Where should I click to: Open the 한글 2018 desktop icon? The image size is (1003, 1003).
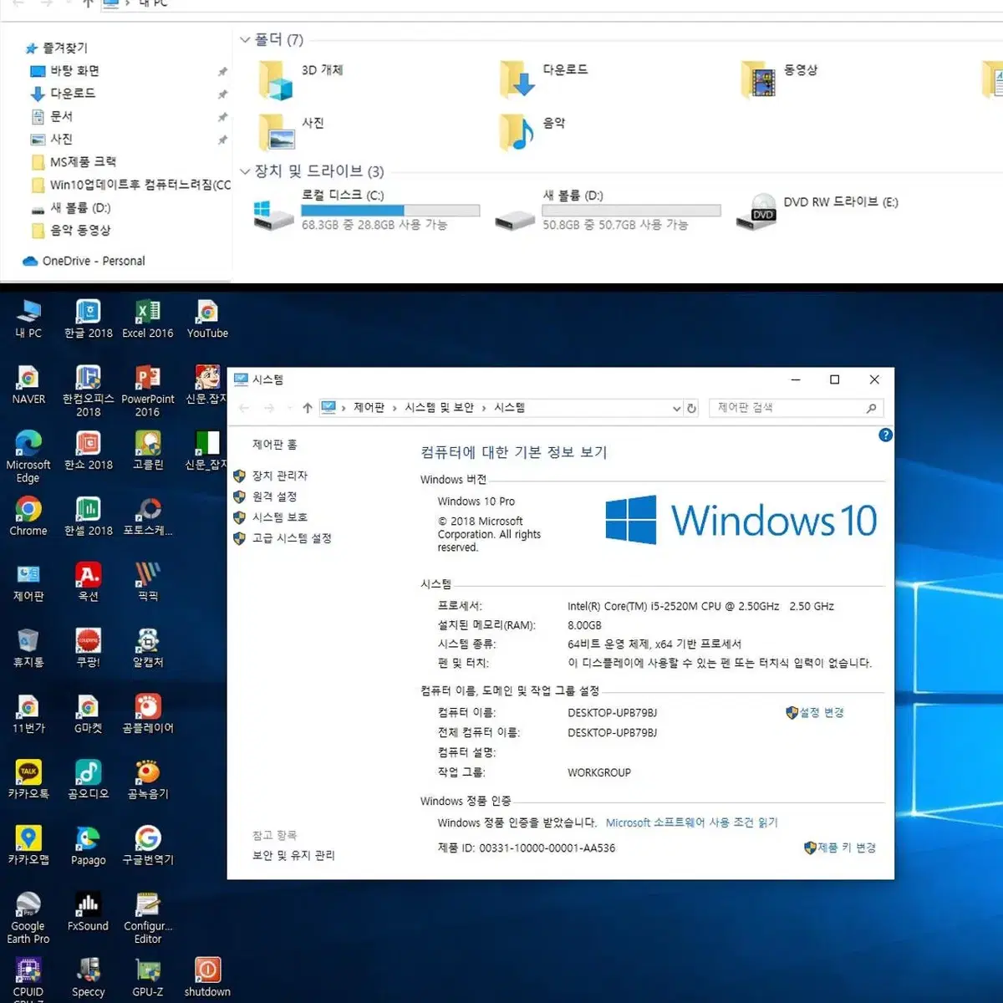(89, 319)
